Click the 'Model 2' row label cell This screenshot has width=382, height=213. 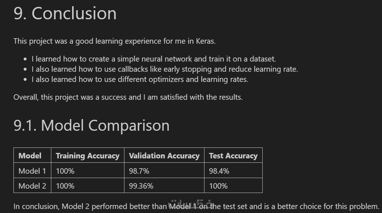coord(32,186)
